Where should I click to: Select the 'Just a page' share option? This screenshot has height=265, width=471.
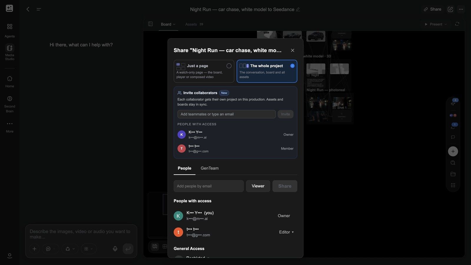[204, 71]
